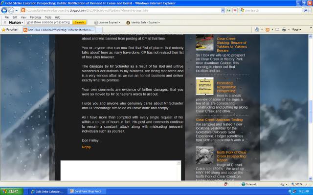Click the kayaker thumbnail image
This screenshot has height=195, width=313.
pyautogui.click(x=204, y=42)
